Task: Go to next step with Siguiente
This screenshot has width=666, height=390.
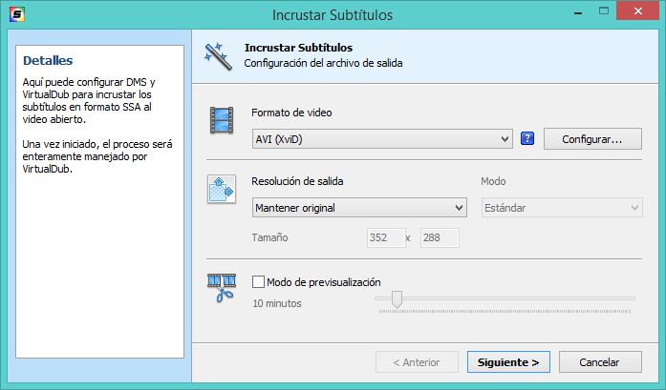Action: (508, 362)
